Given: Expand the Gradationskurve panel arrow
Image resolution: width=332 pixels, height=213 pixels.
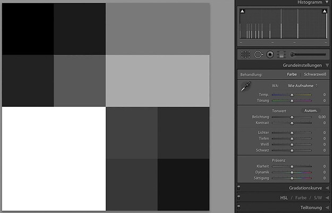Looking at the screenshot, I should (327, 188).
